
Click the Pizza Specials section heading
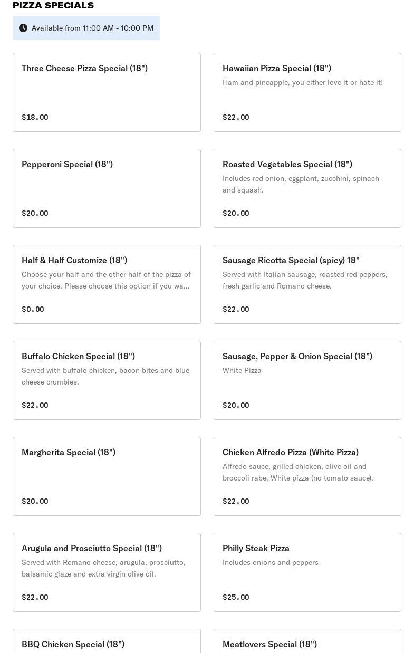(53, 5)
